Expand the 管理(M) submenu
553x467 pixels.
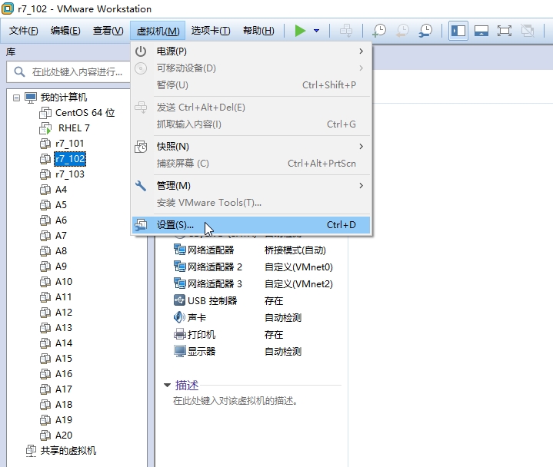tap(251, 186)
